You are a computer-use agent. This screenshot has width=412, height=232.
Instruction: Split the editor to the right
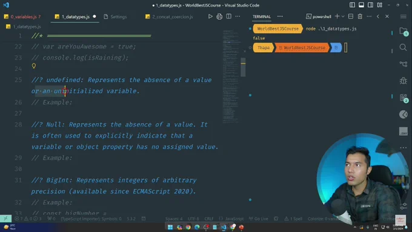pos(229,16)
